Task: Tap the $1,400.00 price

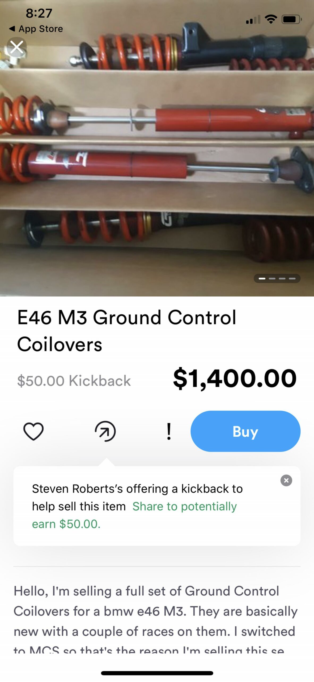Action: [x=235, y=378]
